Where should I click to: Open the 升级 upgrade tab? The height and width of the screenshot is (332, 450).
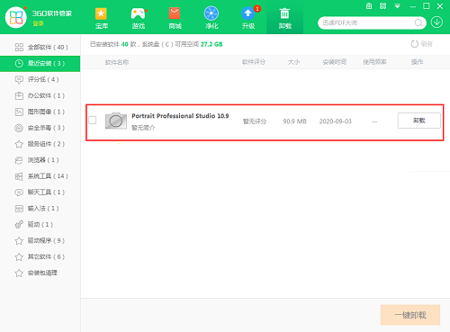pos(248,18)
